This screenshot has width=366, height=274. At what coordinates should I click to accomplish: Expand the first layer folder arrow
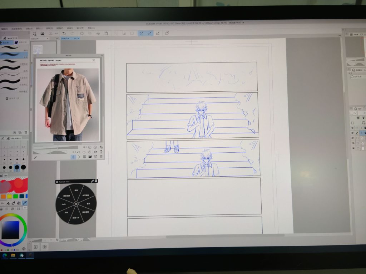click(362, 128)
